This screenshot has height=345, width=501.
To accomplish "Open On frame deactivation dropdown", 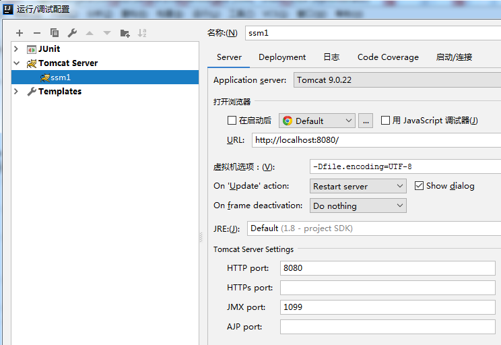I will (358, 206).
